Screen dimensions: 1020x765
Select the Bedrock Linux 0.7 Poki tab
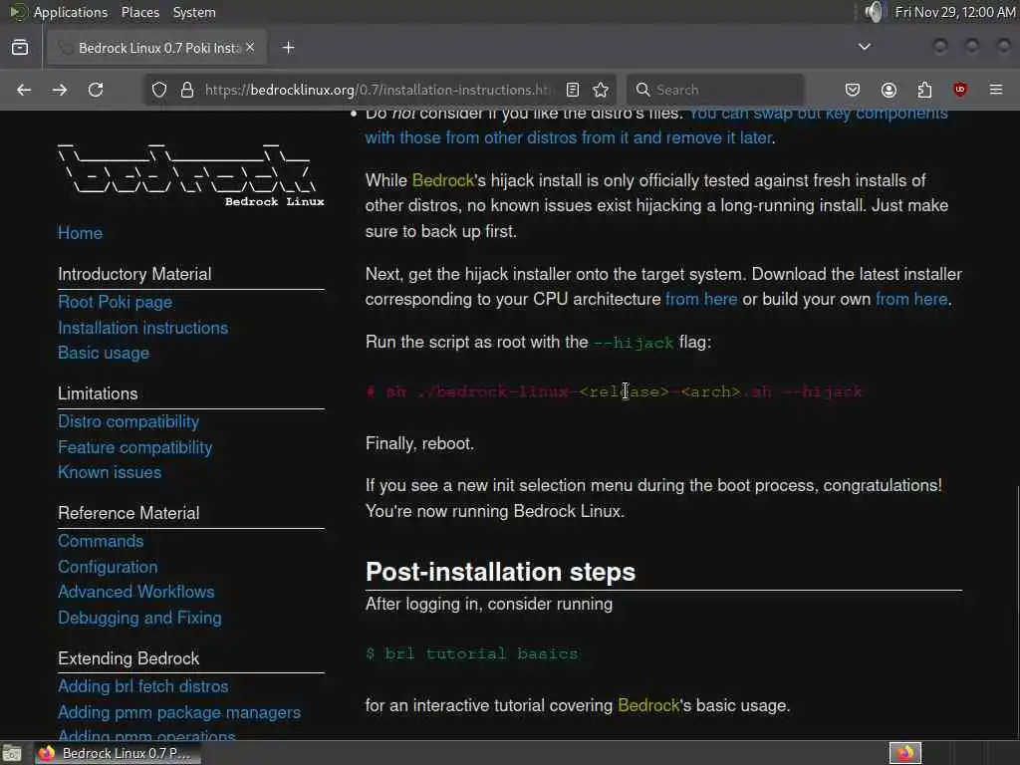pos(156,48)
